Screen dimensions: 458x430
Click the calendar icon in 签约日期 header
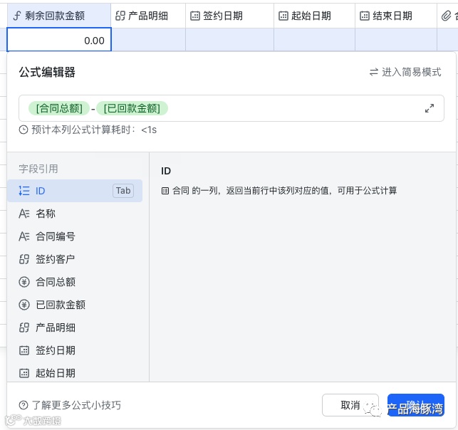195,16
